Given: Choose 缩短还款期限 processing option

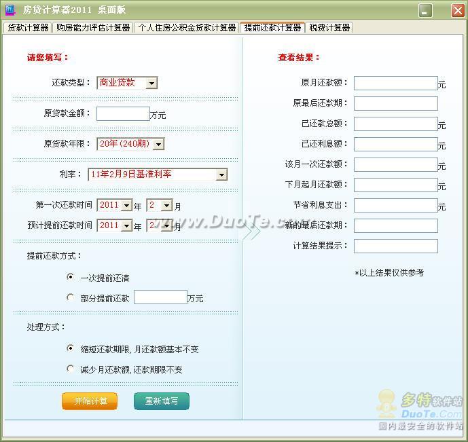Looking at the screenshot, I should coord(71,348).
